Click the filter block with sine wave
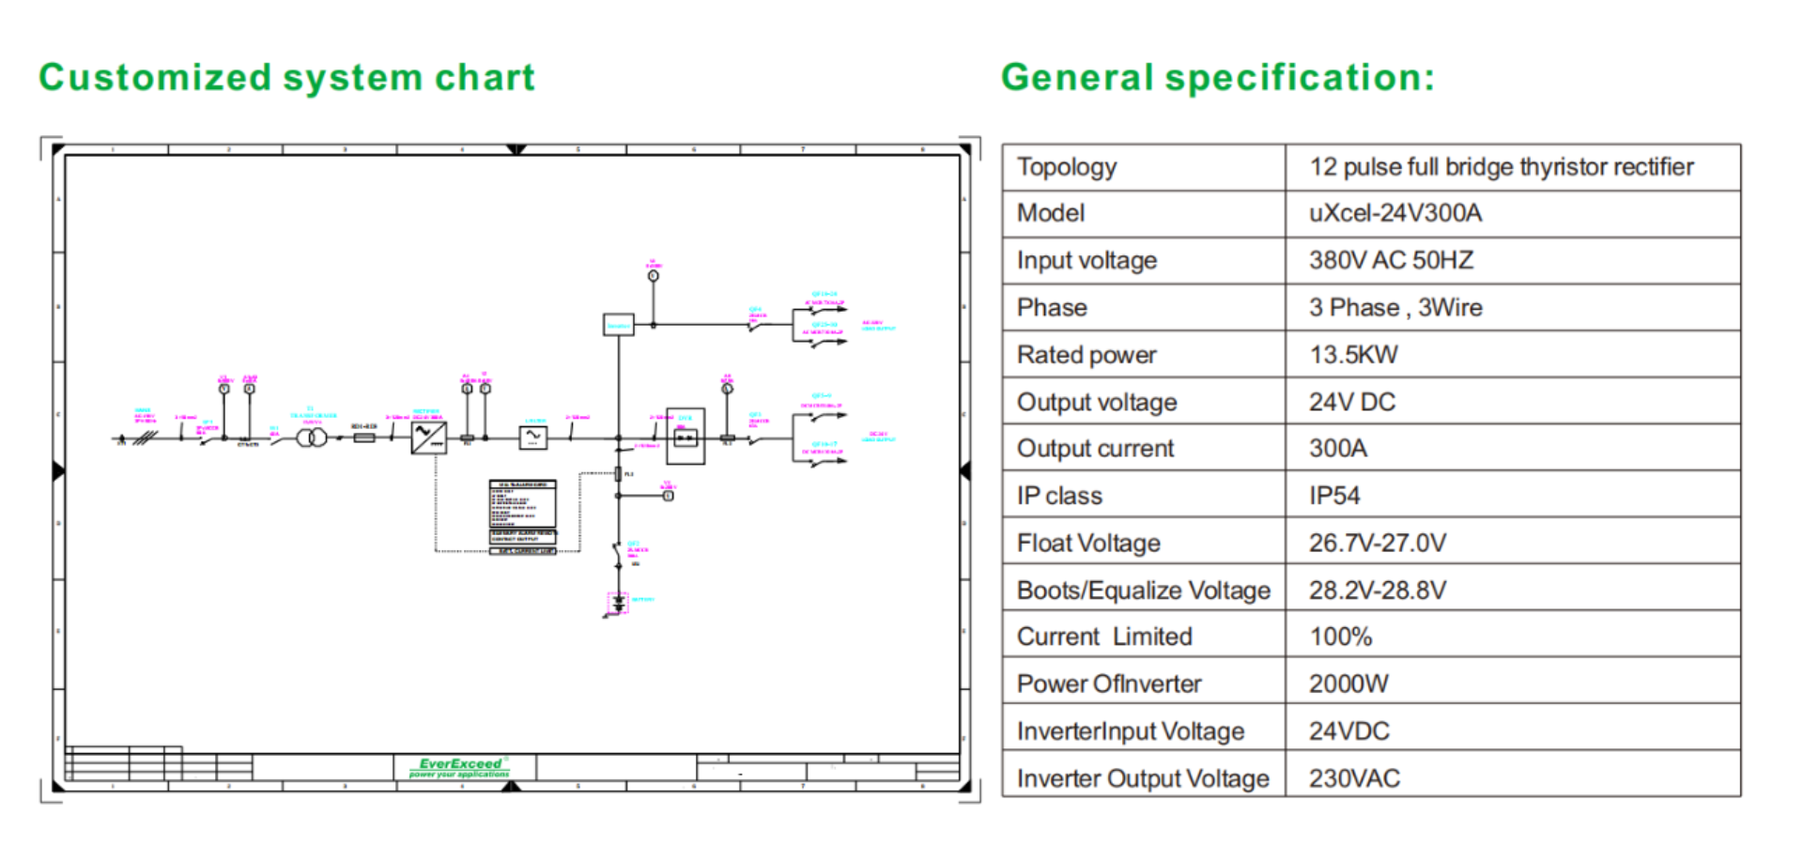The width and height of the screenshot is (1803, 845). point(533,438)
